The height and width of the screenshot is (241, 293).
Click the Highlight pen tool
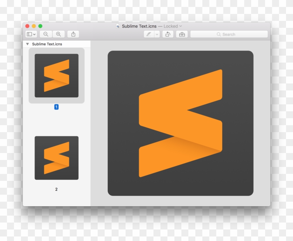[149, 34]
